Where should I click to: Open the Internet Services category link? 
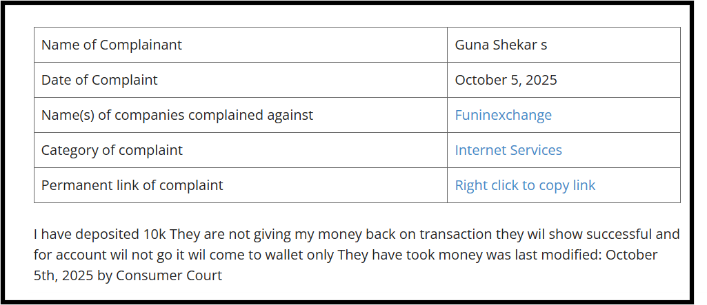coord(508,150)
